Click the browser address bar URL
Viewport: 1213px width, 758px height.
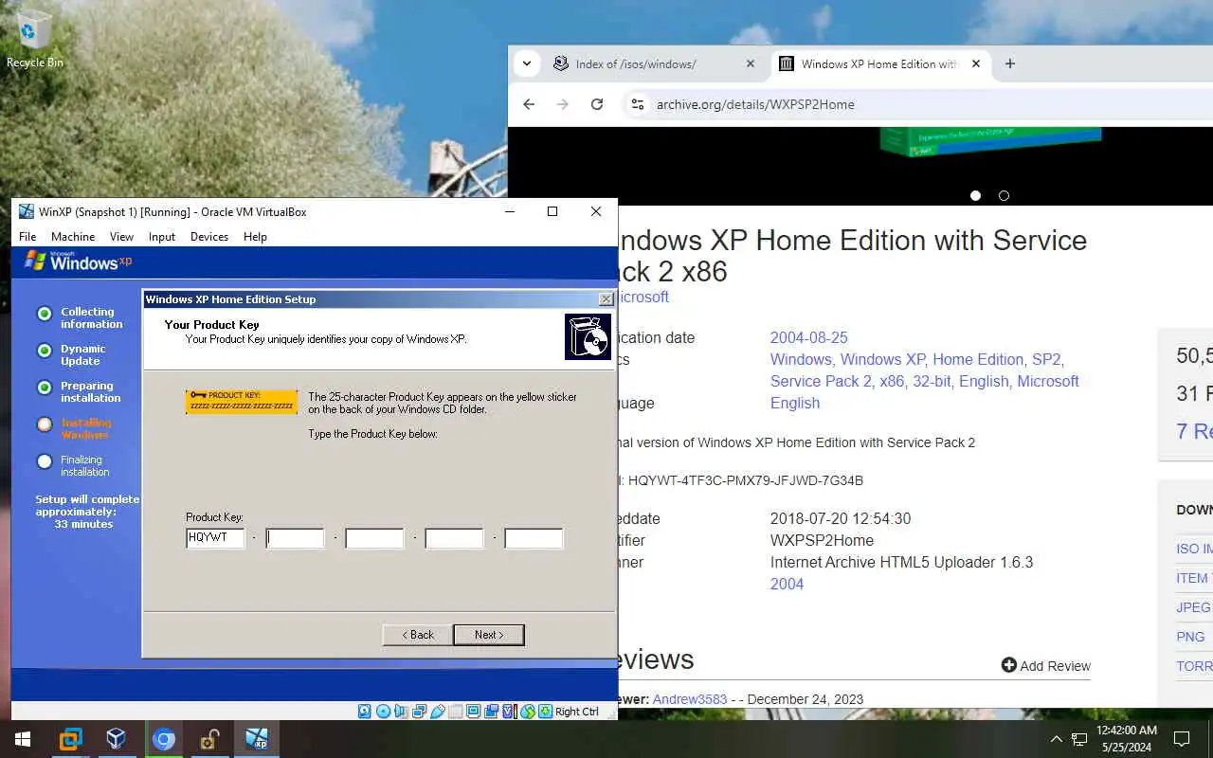pyautogui.click(x=755, y=104)
